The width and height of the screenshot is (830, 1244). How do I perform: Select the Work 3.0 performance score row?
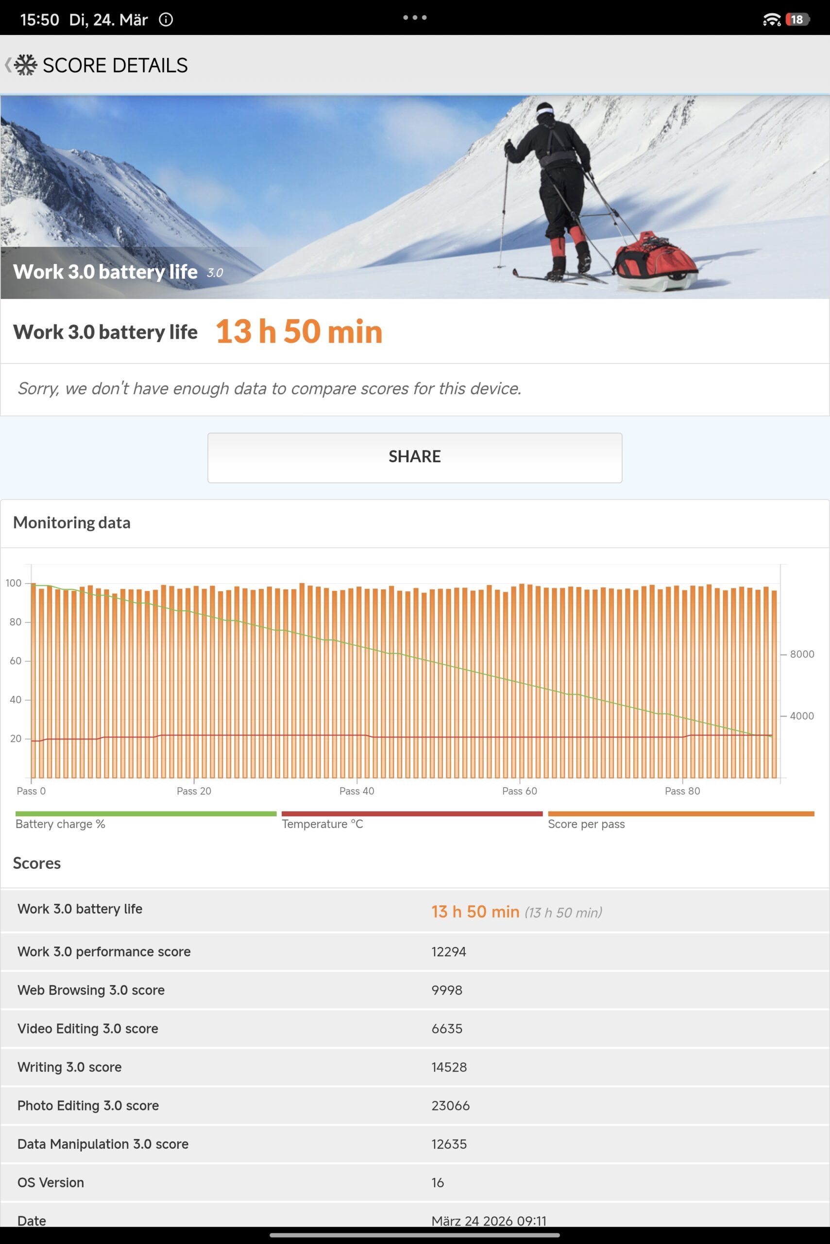(x=414, y=951)
